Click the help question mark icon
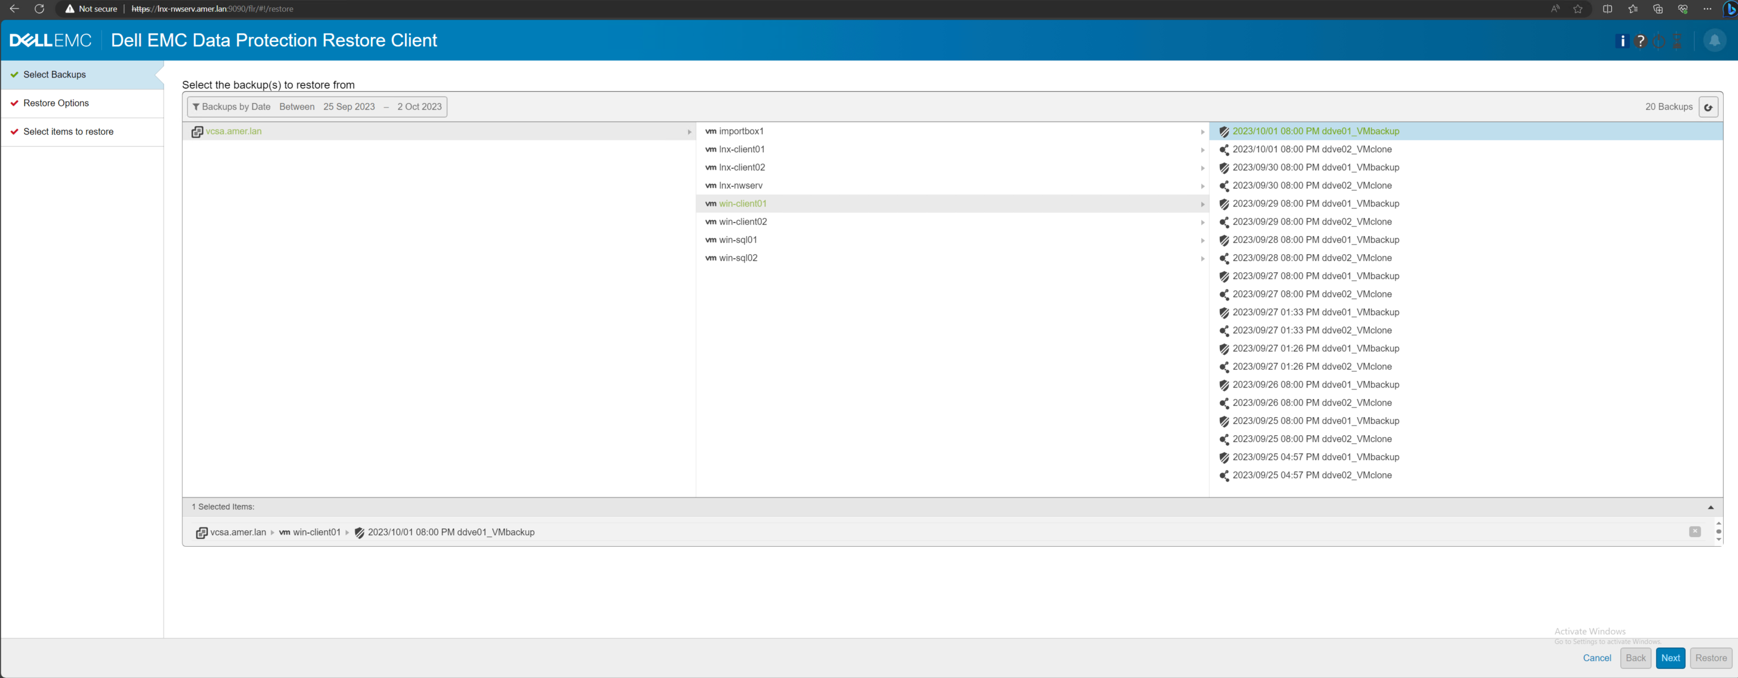The image size is (1738, 678). [1641, 41]
